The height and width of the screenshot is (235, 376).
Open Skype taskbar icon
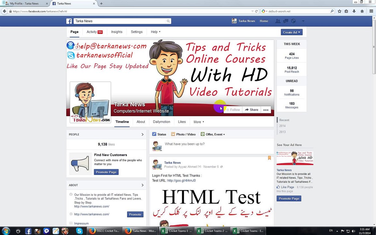click(x=79, y=231)
